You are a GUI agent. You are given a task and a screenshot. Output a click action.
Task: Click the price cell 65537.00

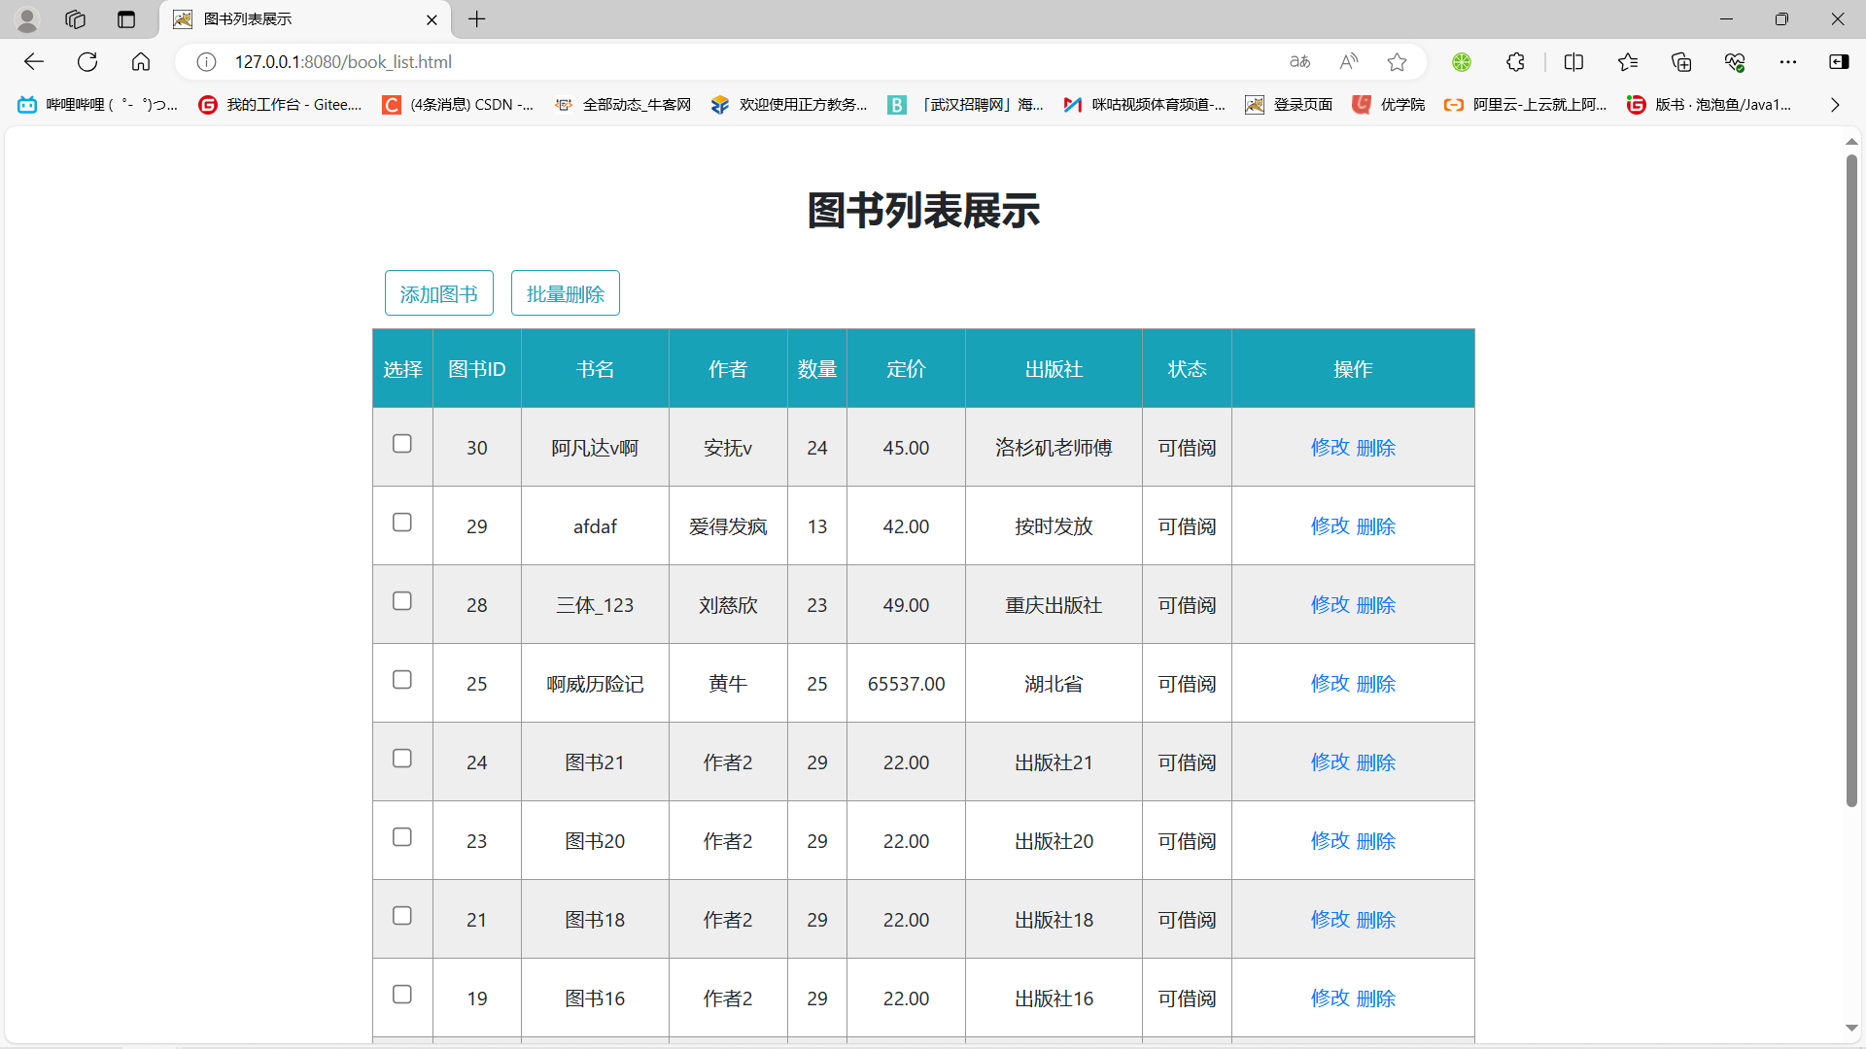click(906, 684)
